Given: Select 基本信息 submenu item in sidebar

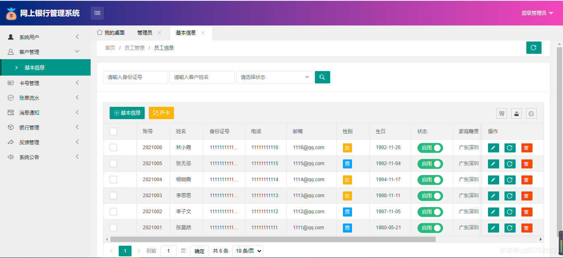Looking at the screenshot, I should pos(45,67).
